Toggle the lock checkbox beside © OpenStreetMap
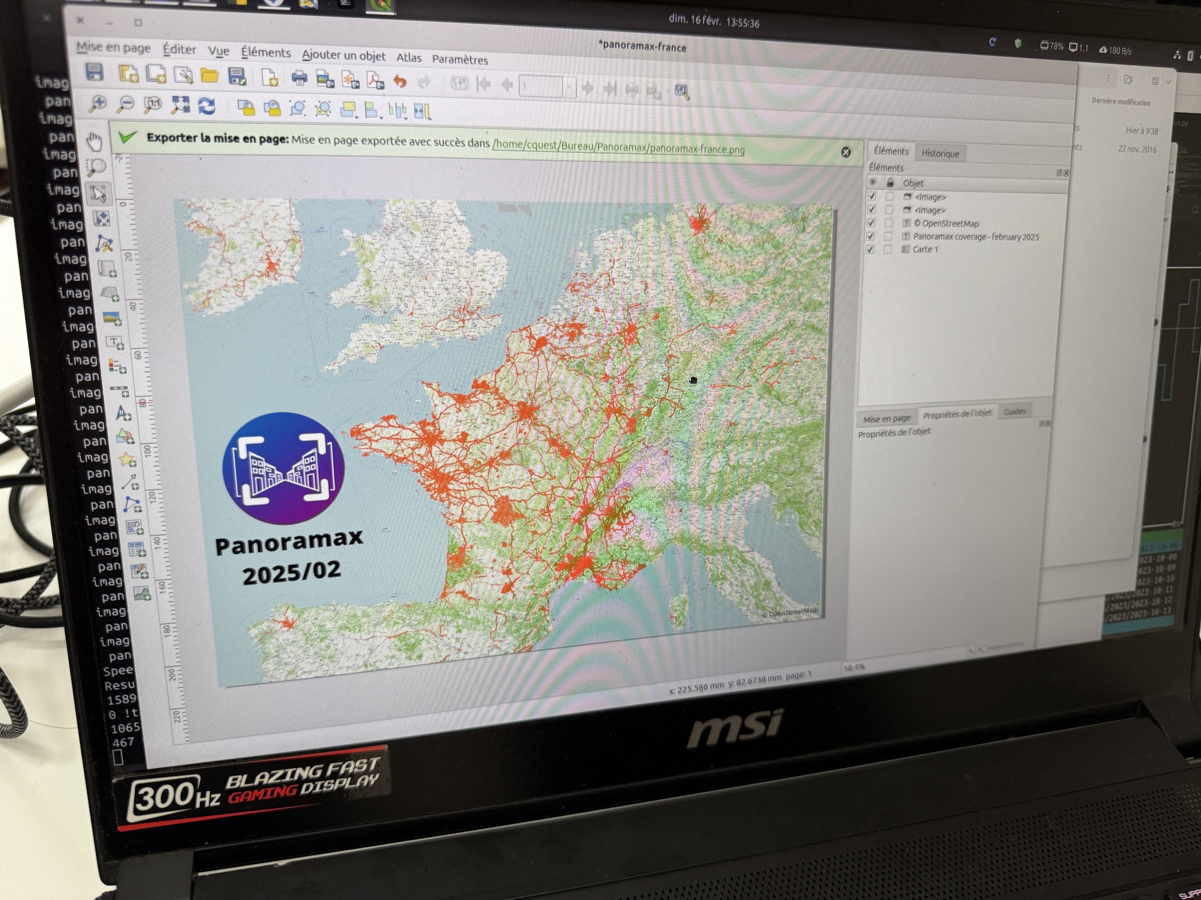This screenshot has width=1201, height=900. pos(889,223)
